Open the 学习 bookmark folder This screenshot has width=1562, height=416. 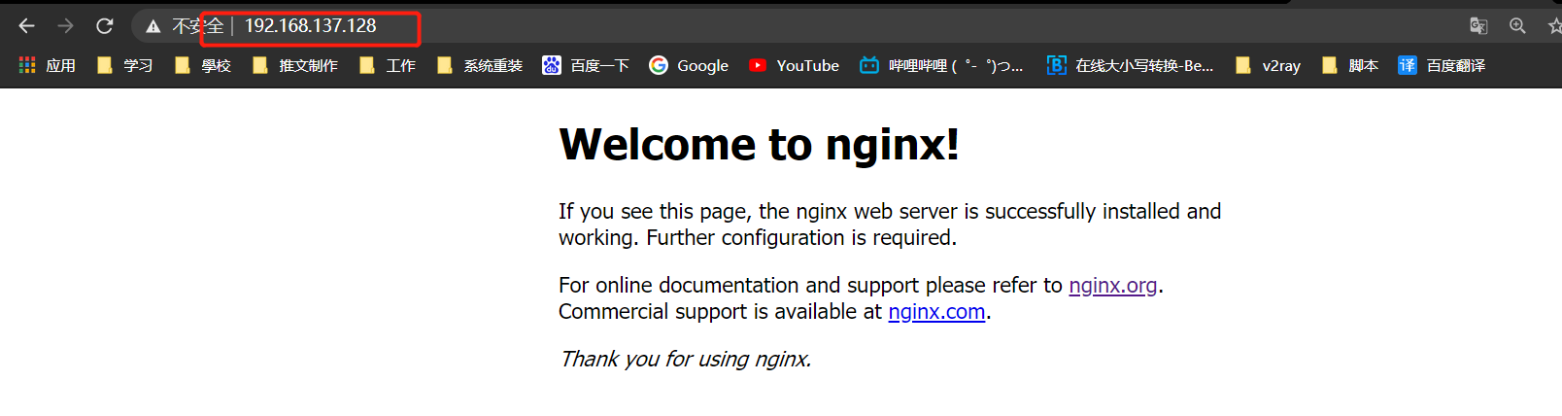click(x=124, y=65)
